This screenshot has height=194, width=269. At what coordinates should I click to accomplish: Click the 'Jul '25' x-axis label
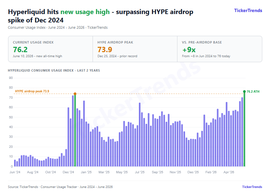coord(140,172)
